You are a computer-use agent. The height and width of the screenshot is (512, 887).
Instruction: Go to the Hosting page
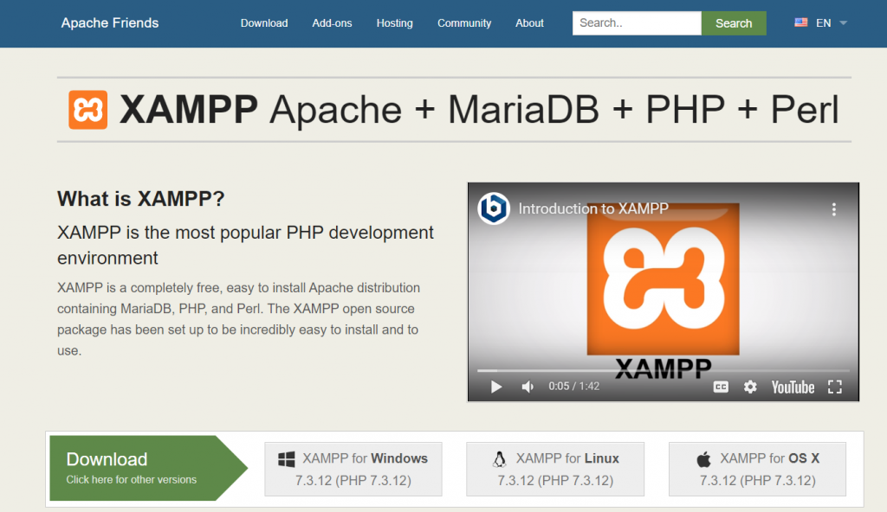click(x=394, y=23)
